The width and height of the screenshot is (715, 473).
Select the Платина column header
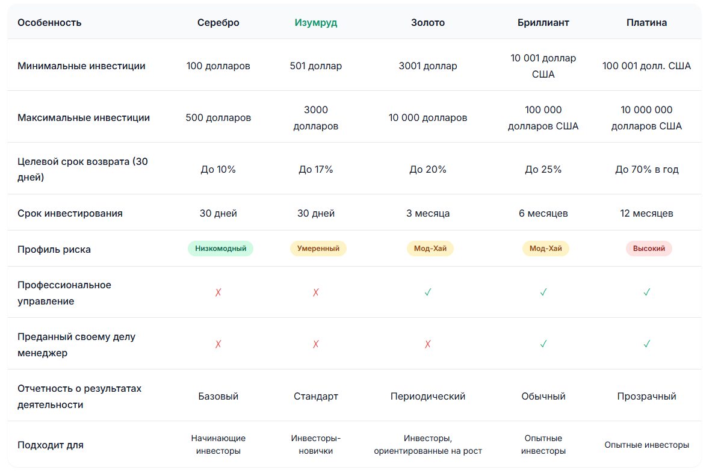coord(647,23)
